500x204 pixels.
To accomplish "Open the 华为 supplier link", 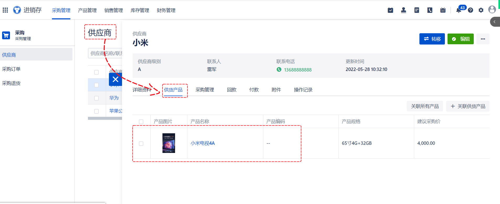I will click(x=114, y=98).
